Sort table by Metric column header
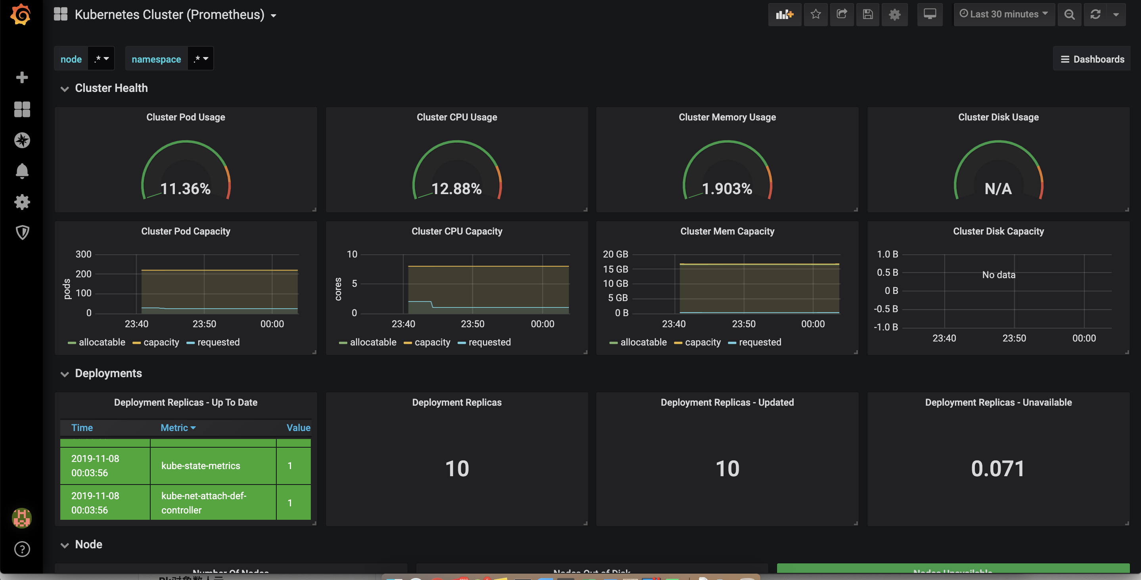 pyautogui.click(x=177, y=428)
